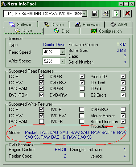Image resolution: width=136 pixels, height=167 pixels.
Task: Open the Configuration tab
Action: 106,31
